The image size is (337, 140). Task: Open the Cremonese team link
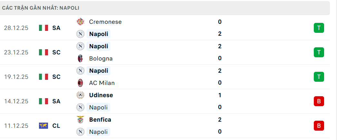click(105, 22)
